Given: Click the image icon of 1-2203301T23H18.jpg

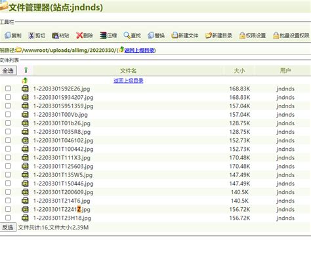Looking at the screenshot, I should click(x=25, y=218).
